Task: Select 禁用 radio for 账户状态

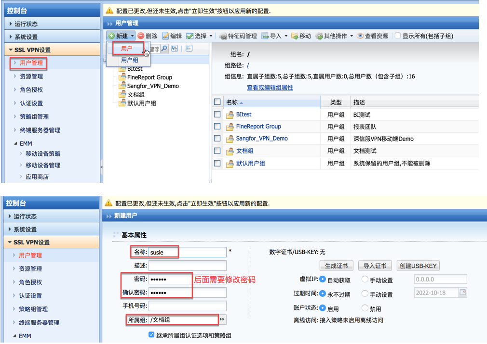Action: coord(365,308)
